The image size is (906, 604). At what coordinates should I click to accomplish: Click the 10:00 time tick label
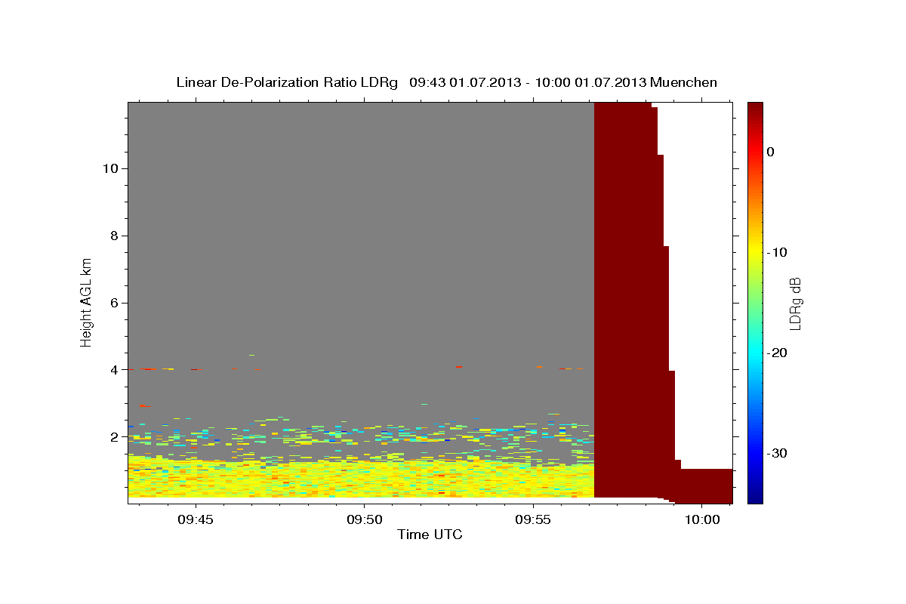(x=702, y=520)
